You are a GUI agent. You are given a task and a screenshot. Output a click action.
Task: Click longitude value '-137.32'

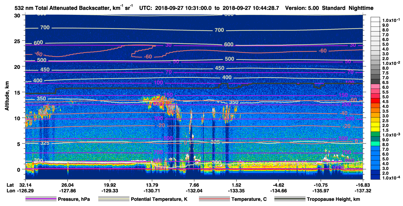click(x=363, y=191)
